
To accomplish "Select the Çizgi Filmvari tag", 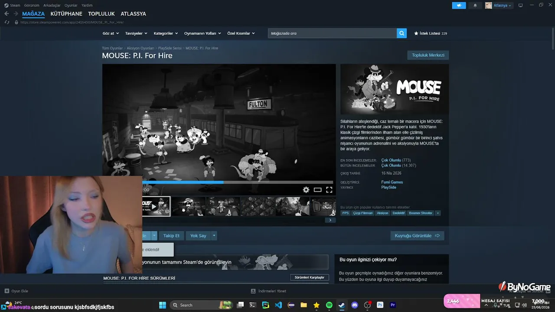I will 363,213.
